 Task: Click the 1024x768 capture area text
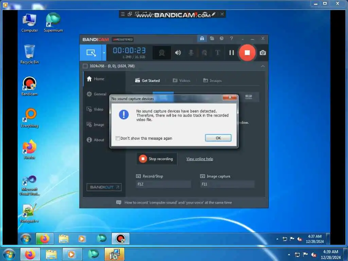(112, 66)
